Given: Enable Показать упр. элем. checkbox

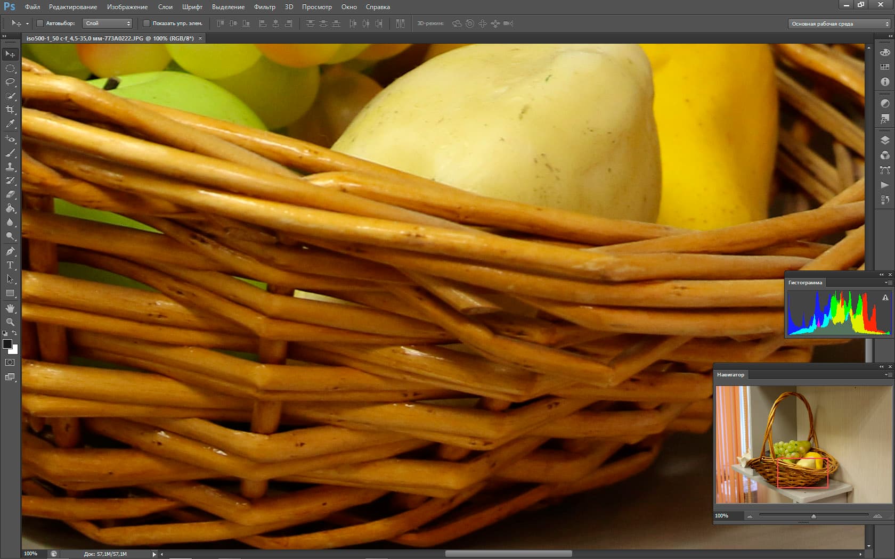Looking at the screenshot, I should 147,23.
